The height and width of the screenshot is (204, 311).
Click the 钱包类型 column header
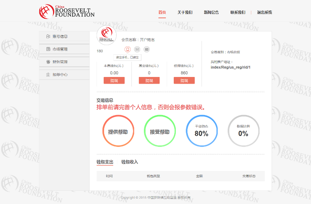(x=153, y=176)
